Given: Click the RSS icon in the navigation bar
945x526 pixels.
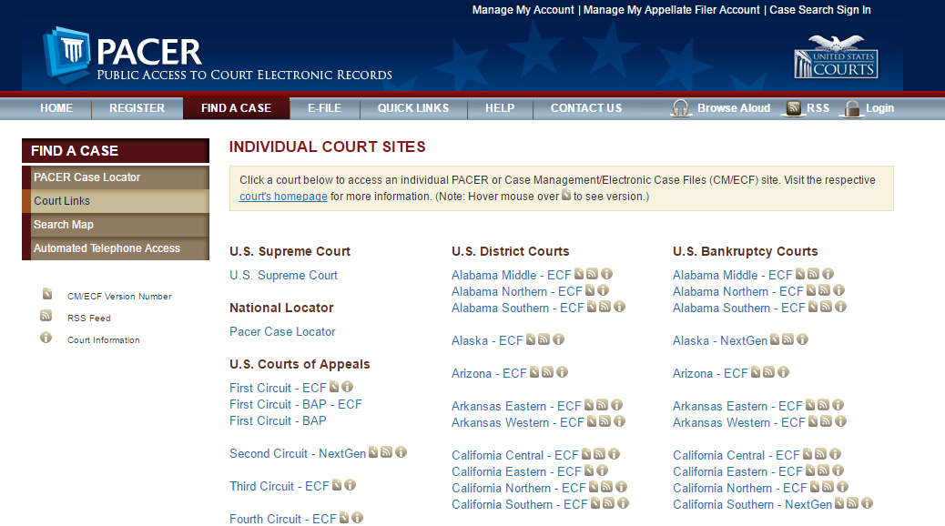Looking at the screenshot, I should [x=794, y=108].
